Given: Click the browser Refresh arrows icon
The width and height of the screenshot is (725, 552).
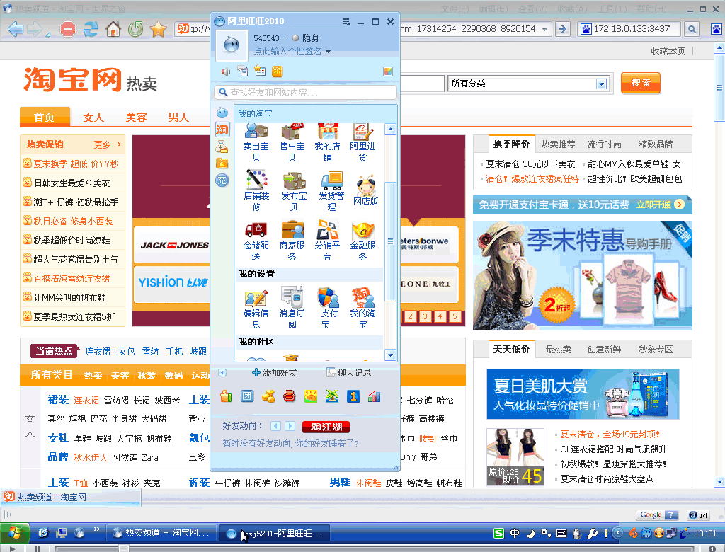Looking at the screenshot, I should [x=91, y=29].
